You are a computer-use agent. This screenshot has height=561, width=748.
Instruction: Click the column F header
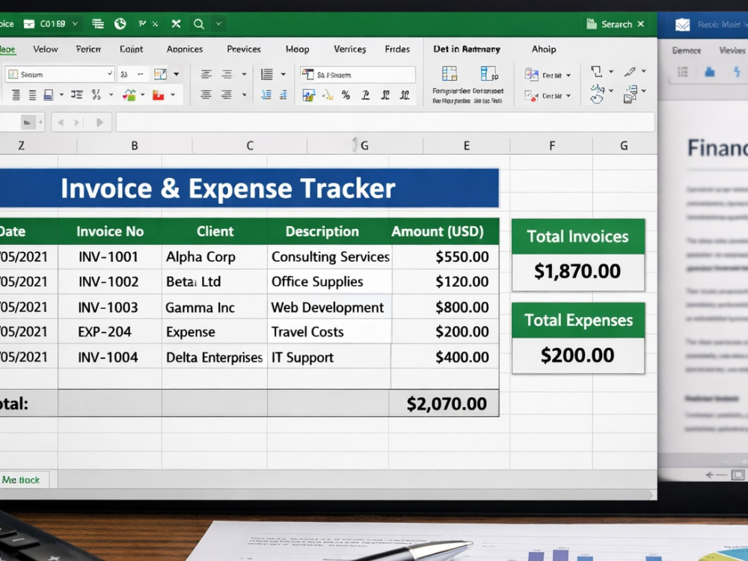(x=551, y=146)
